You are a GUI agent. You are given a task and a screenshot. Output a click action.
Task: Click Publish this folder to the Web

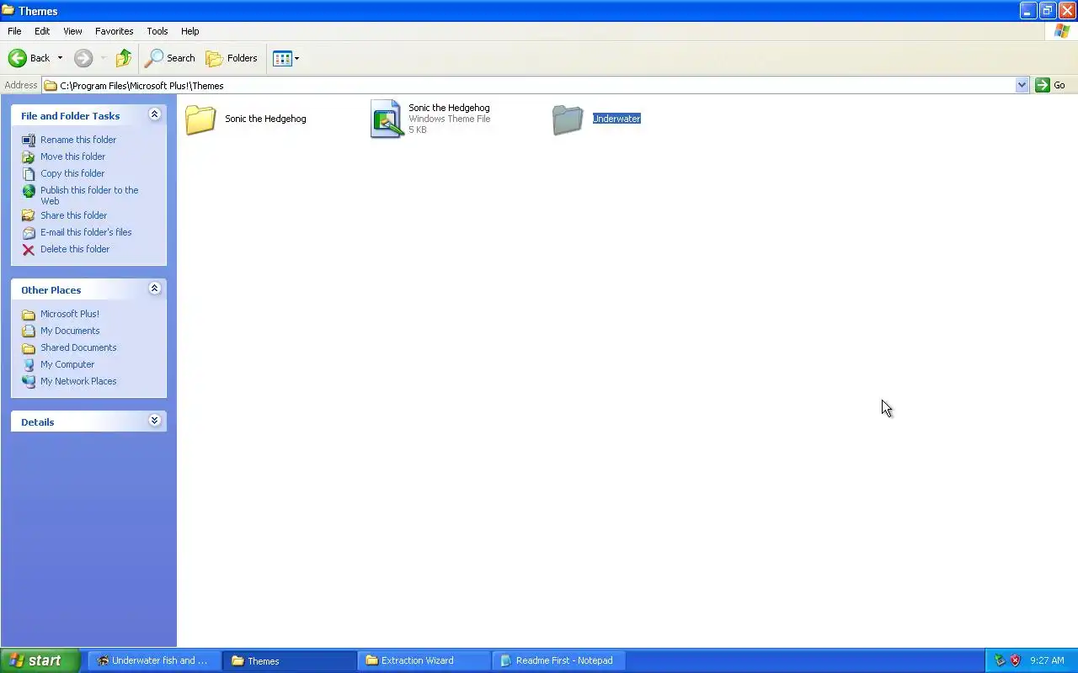pos(89,195)
